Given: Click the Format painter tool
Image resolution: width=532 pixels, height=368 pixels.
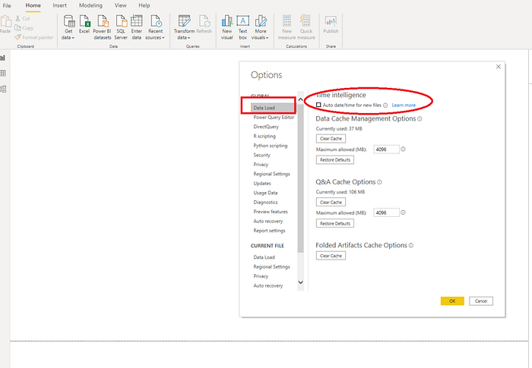Looking at the screenshot, I should click(34, 37).
